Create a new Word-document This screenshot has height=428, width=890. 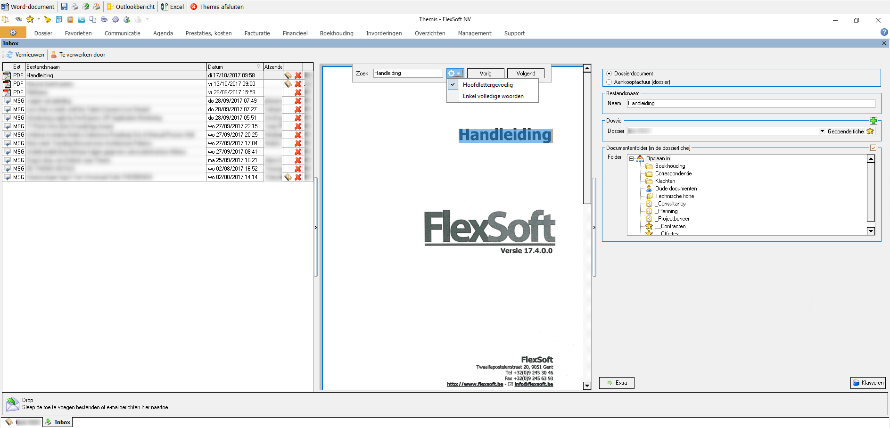(28, 7)
